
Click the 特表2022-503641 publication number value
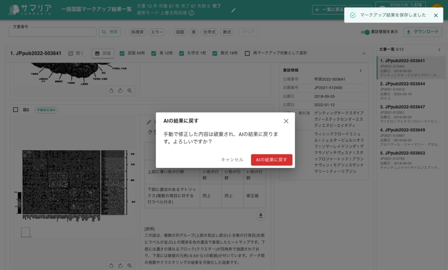point(330,79)
